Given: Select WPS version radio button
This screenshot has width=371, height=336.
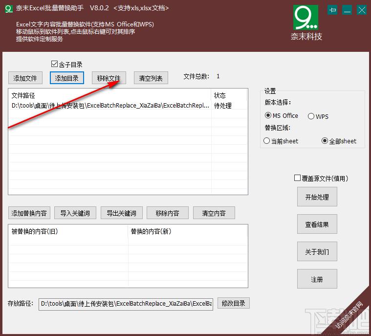Looking at the screenshot, I should tap(311, 116).
